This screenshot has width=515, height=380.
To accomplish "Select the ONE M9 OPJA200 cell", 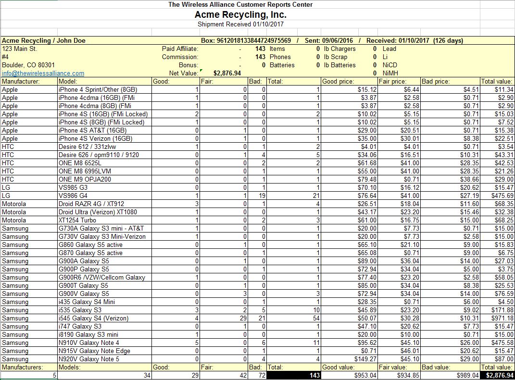I will point(104,180).
